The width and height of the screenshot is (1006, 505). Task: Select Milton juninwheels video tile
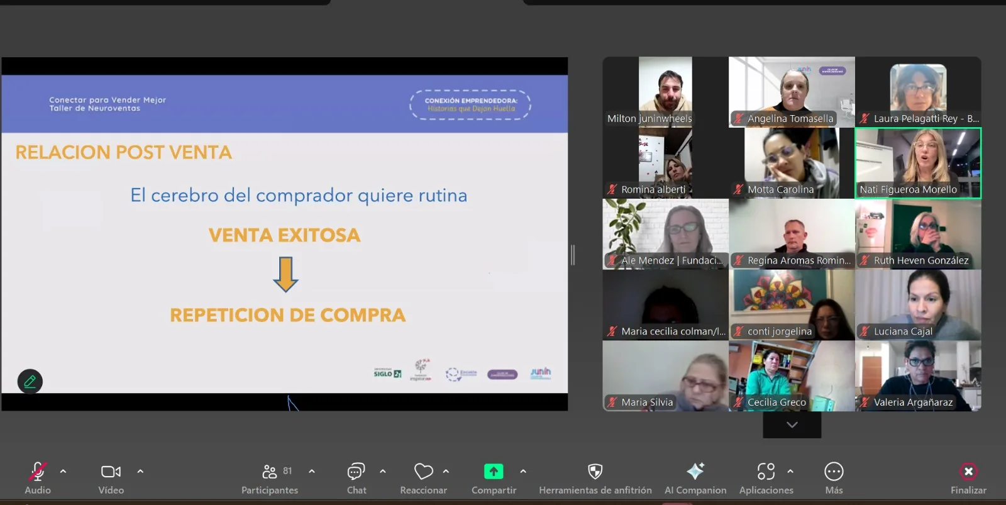[665, 92]
